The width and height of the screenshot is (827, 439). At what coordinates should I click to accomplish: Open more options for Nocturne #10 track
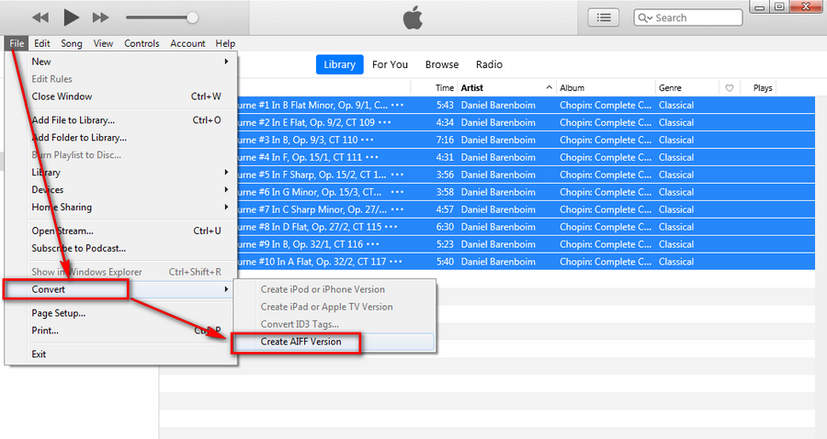click(395, 262)
